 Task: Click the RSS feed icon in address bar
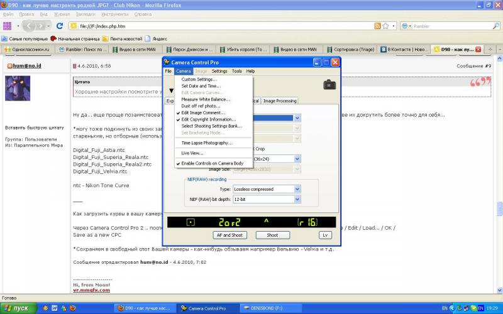(x=377, y=26)
